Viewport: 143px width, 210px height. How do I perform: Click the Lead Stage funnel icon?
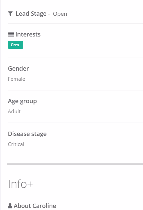tap(10, 14)
